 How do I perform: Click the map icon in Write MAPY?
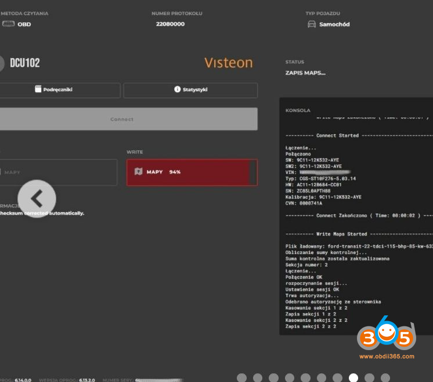[138, 172]
